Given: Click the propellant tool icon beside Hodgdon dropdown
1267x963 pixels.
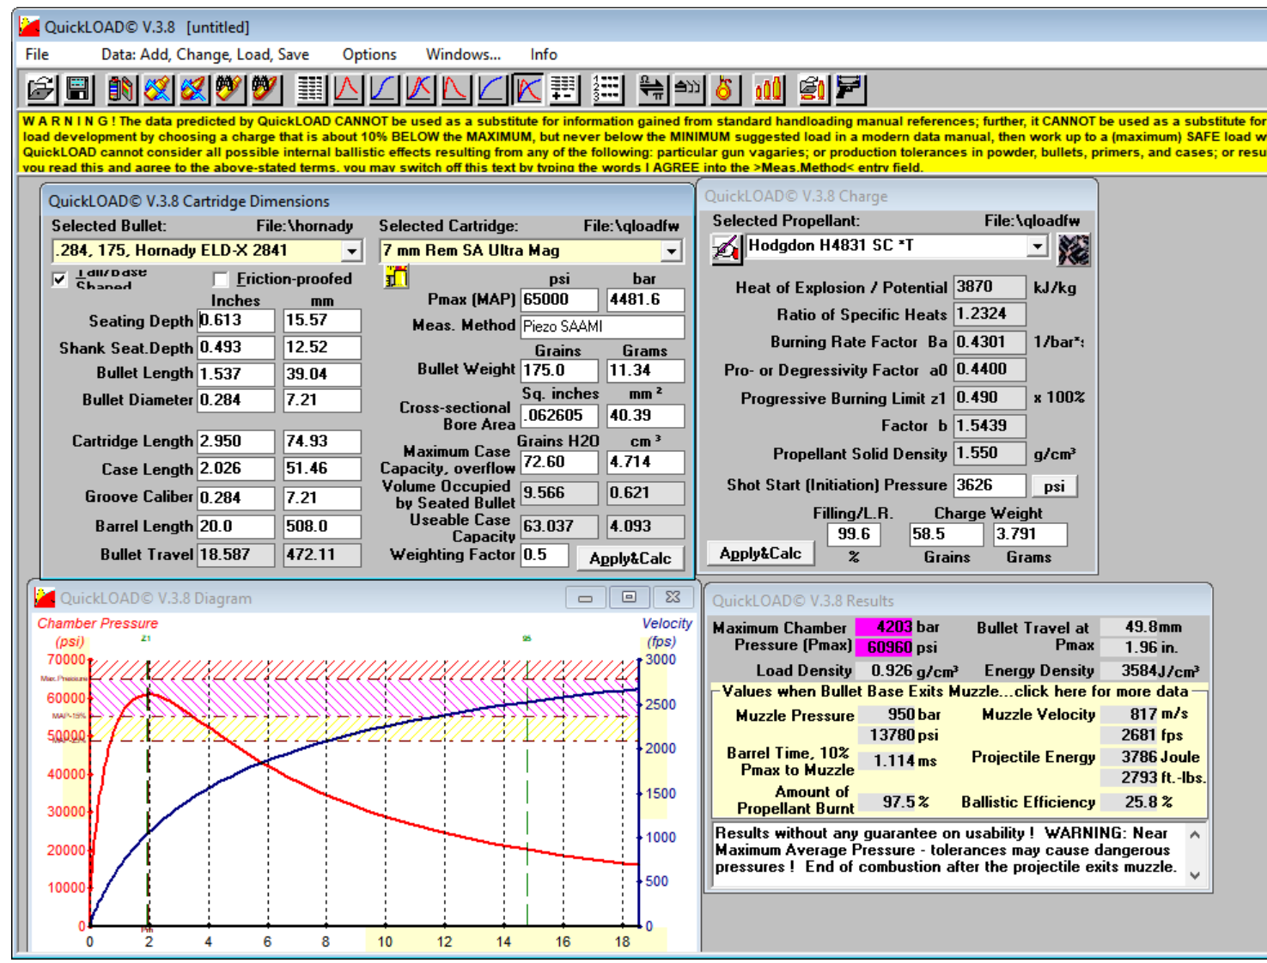Looking at the screenshot, I should (x=726, y=249).
